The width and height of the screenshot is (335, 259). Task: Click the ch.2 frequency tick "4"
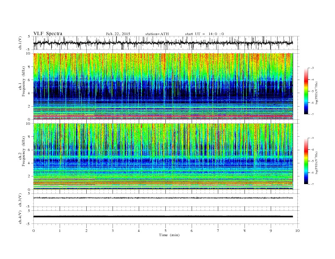click(x=30, y=163)
